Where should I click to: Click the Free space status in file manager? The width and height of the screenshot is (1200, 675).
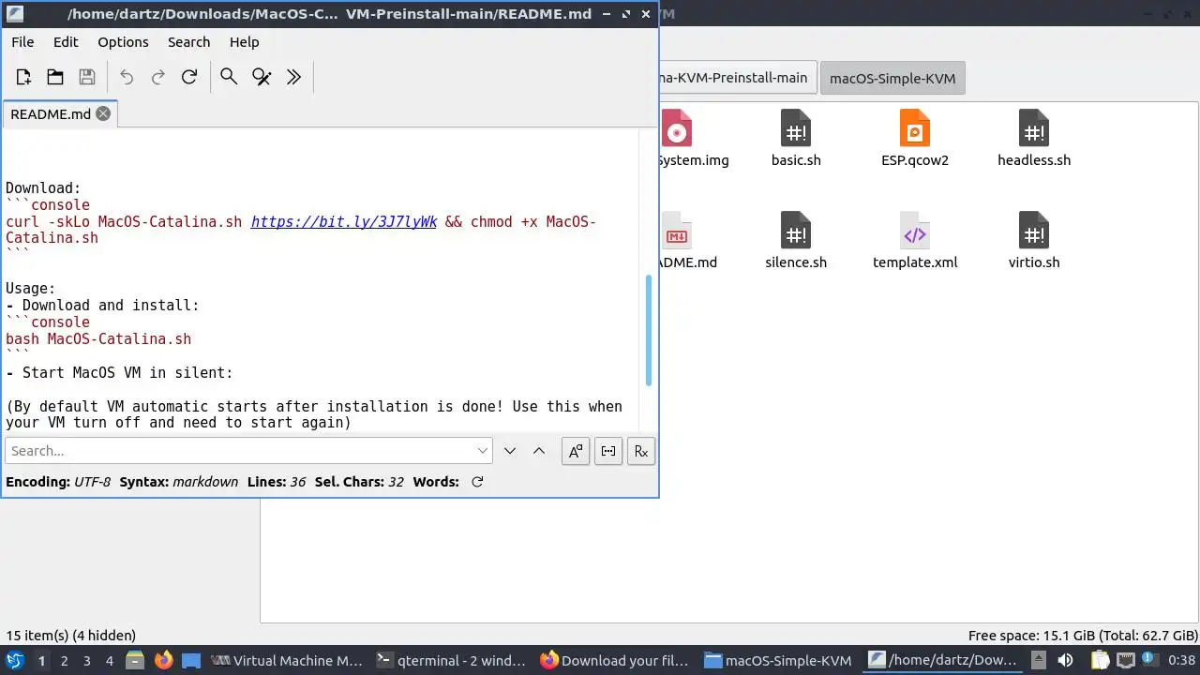click(x=1083, y=636)
